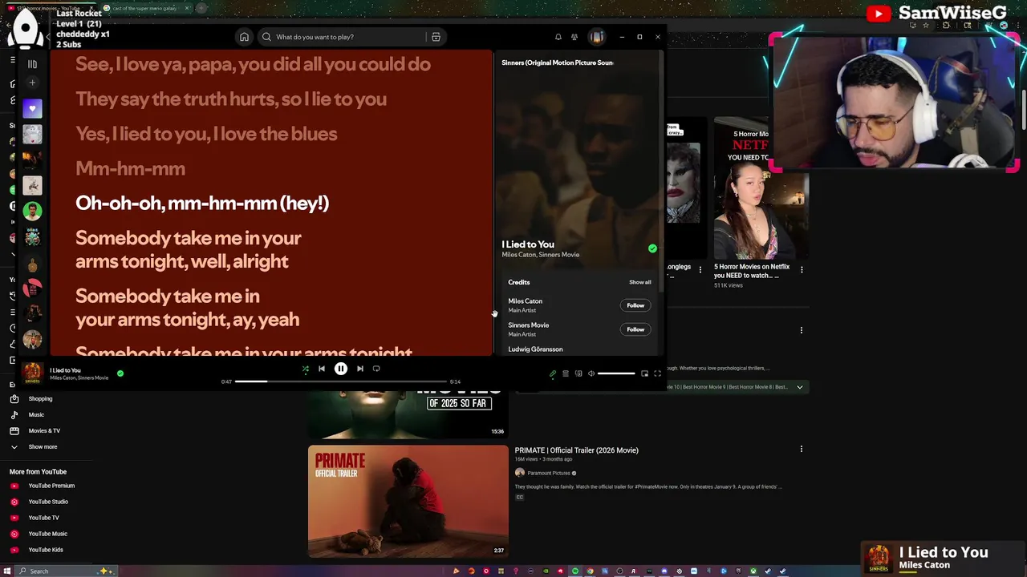Play PRIMATE Official Trailer thumbnail

[x=408, y=501]
